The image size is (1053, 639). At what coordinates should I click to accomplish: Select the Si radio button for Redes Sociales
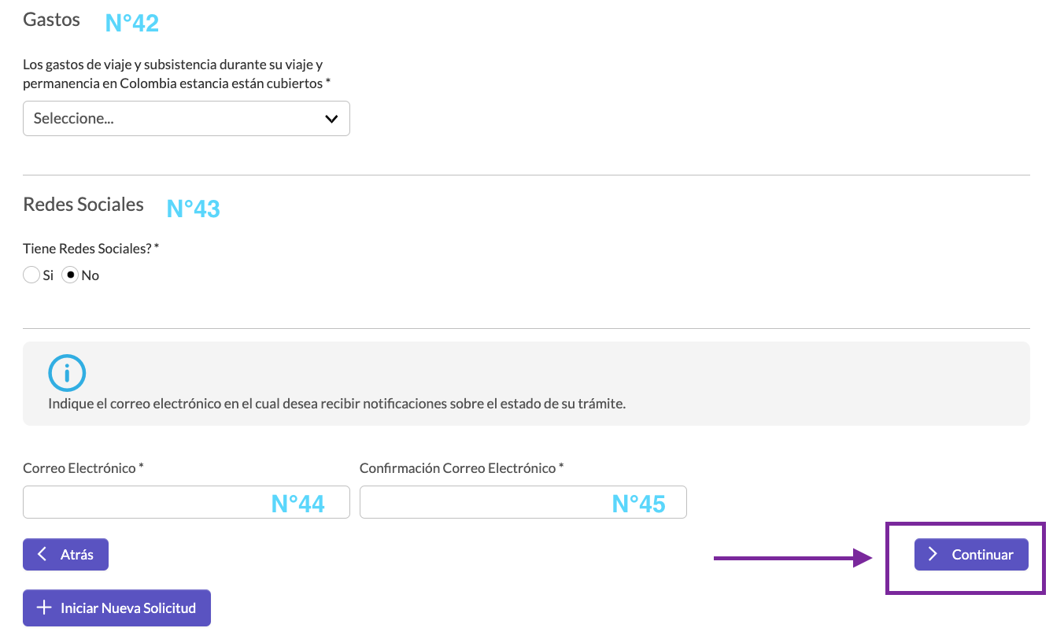pyautogui.click(x=31, y=275)
